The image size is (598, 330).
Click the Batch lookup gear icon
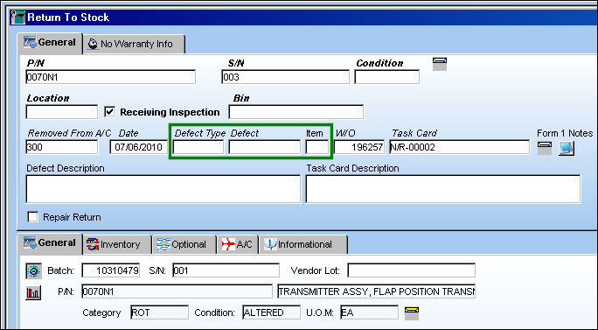coord(33,270)
